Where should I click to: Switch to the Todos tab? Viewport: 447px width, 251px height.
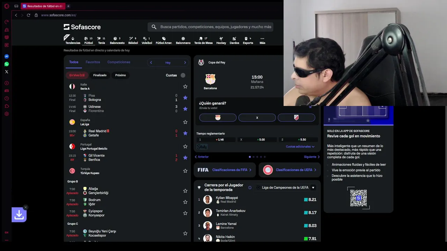tap(74, 62)
